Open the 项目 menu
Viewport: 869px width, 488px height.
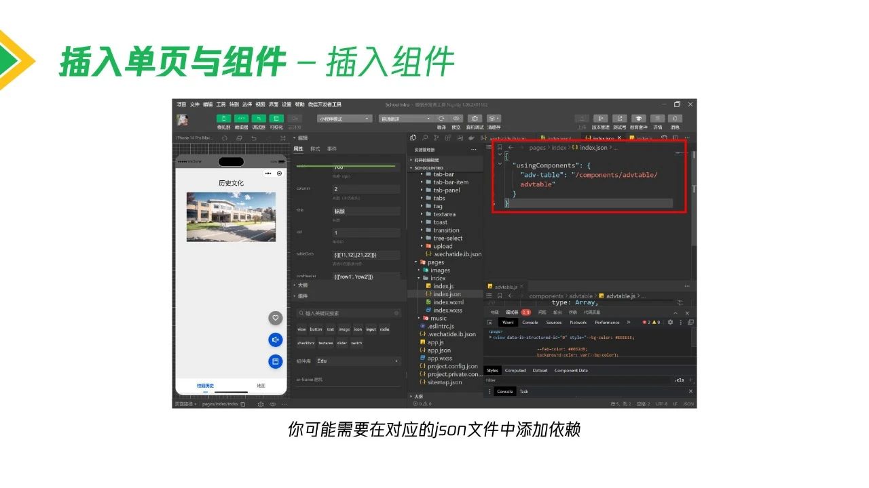click(181, 104)
